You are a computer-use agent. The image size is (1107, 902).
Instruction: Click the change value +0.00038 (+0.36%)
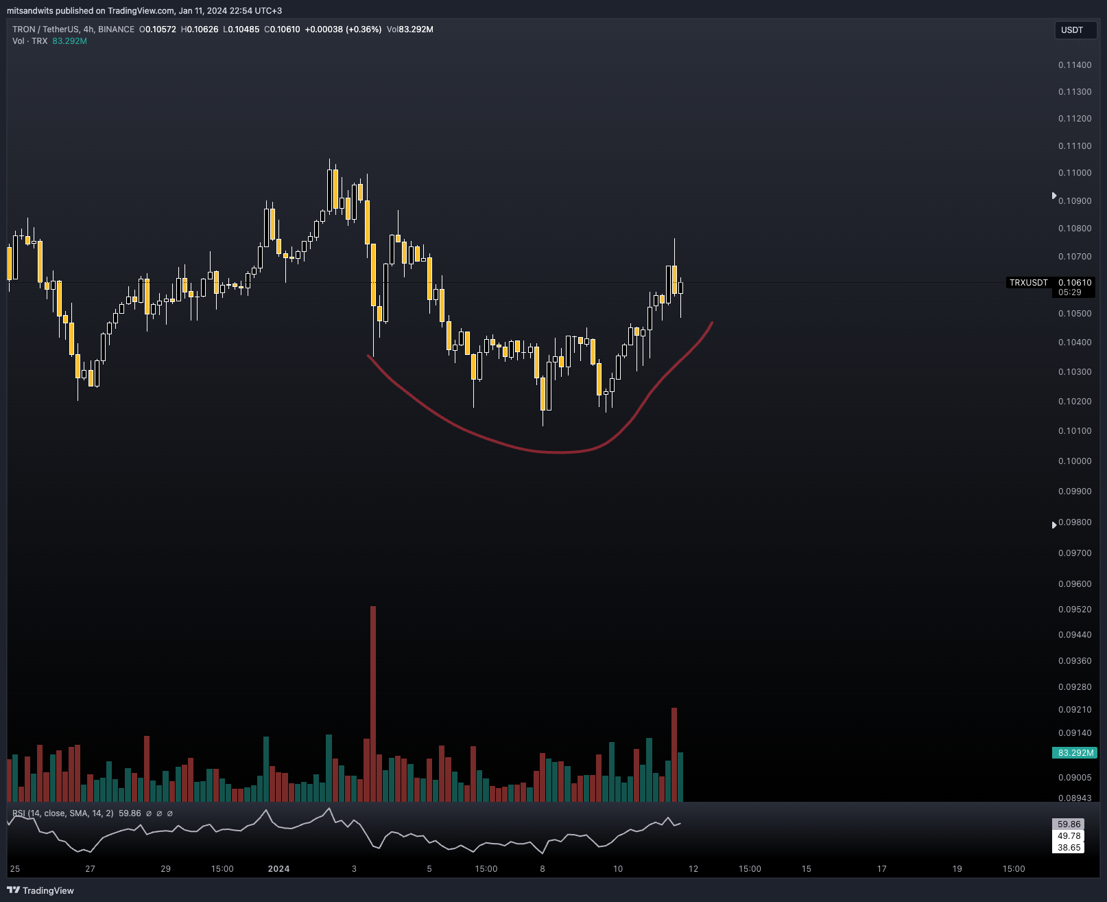(x=343, y=30)
